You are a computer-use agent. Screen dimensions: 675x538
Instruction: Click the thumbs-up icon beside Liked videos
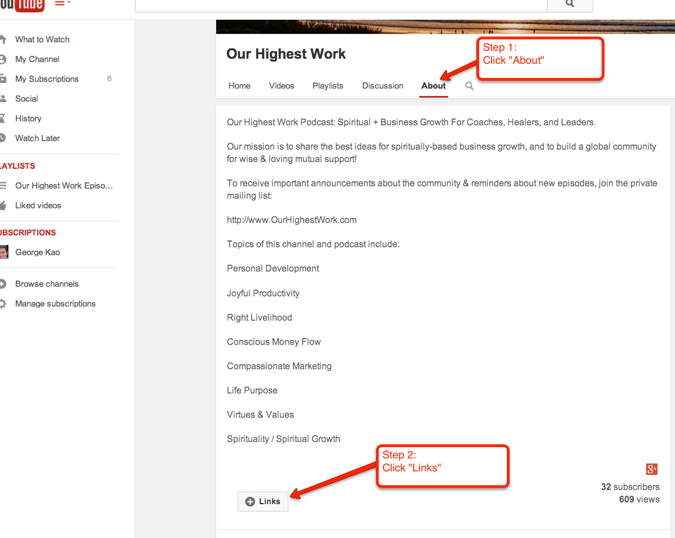point(3,205)
